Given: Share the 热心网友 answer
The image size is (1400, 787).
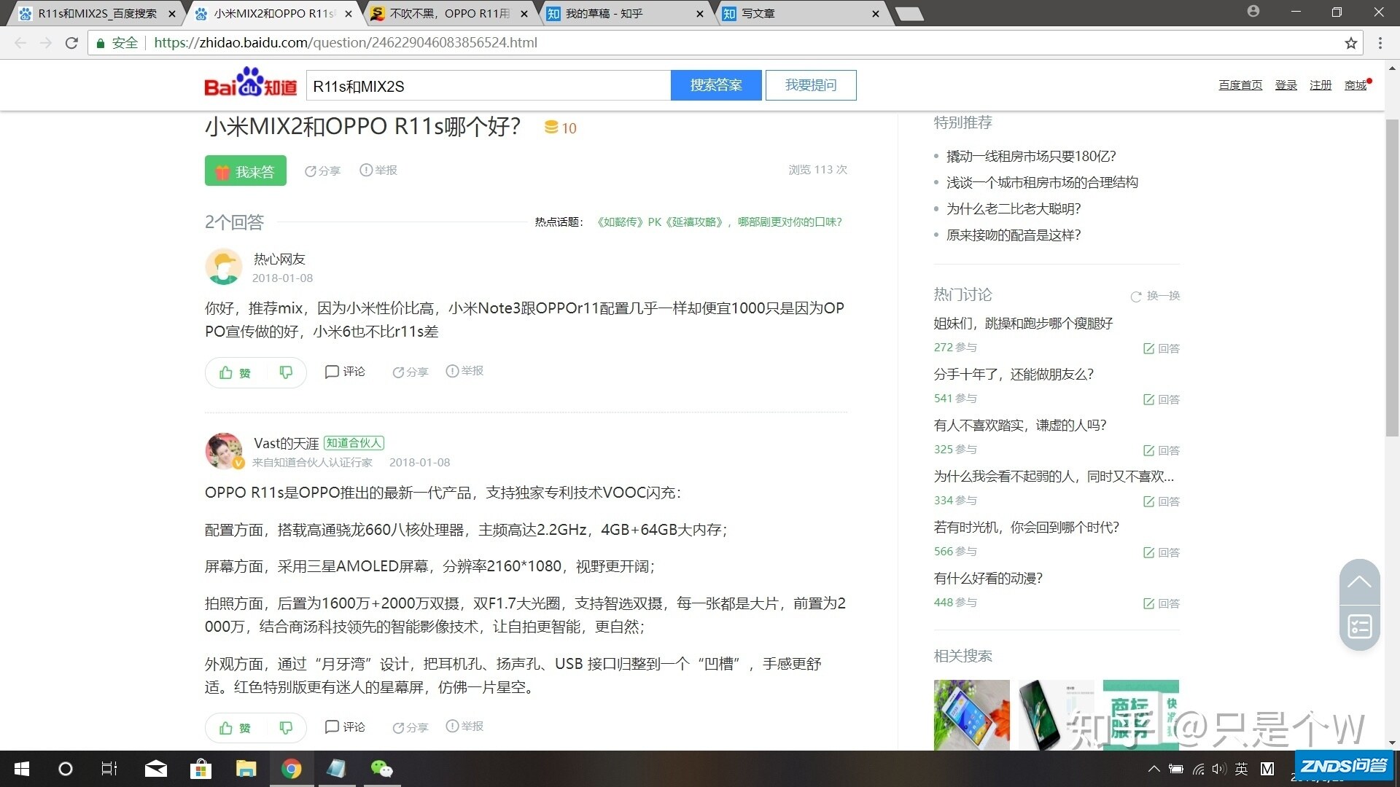Looking at the screenshot, I should pyautogui.click(x=410, y=372).
